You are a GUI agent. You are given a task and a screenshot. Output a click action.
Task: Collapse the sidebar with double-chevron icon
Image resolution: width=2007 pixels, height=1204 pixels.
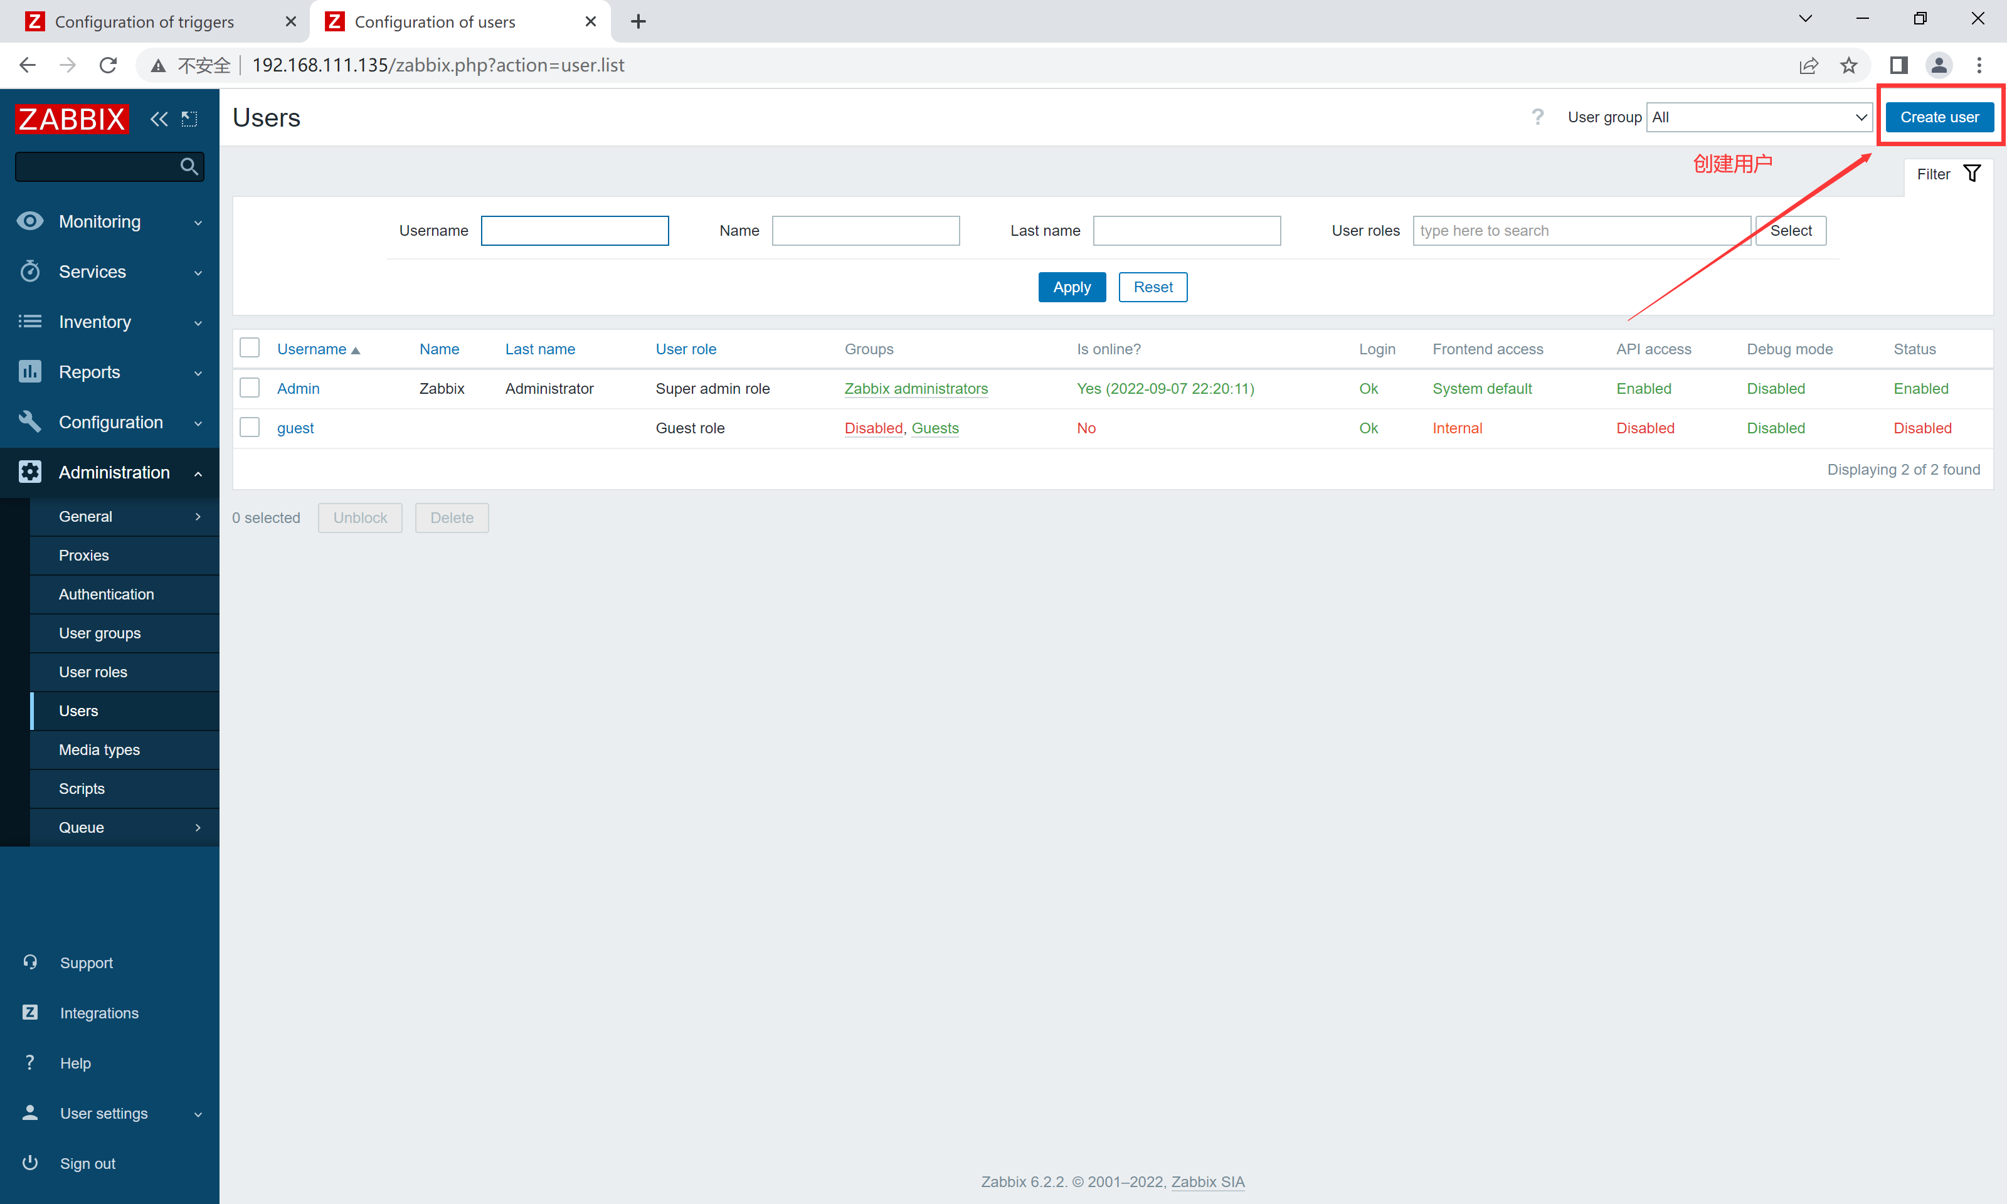159,119
